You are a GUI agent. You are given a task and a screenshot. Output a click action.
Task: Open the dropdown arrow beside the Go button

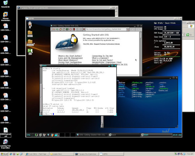[184, 35]
